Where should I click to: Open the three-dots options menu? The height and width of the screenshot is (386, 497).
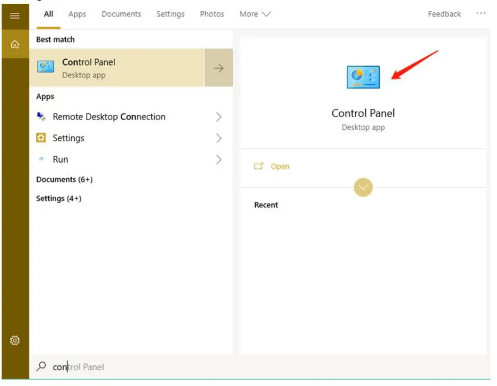(481, 13)
